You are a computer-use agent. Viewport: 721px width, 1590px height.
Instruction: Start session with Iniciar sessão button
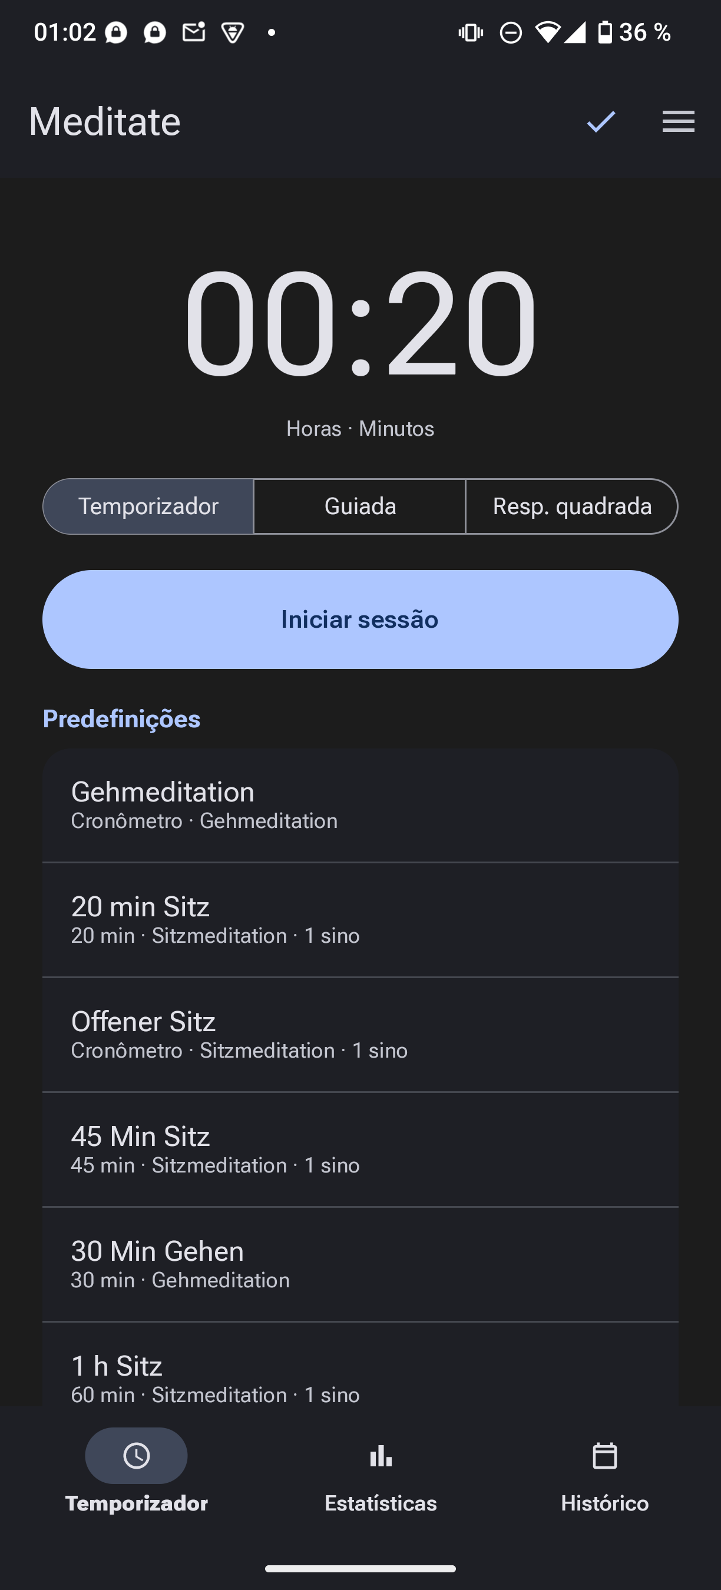click(360, 619)
